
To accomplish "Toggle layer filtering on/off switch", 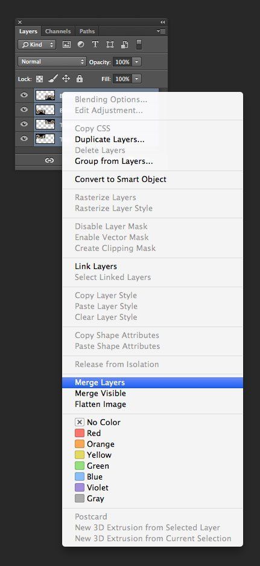I will (139, 45).
